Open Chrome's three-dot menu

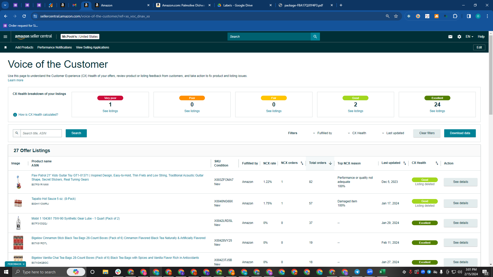tap(487, 16)
